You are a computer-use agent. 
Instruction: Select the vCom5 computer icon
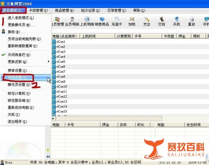click(x=54, y=62)
